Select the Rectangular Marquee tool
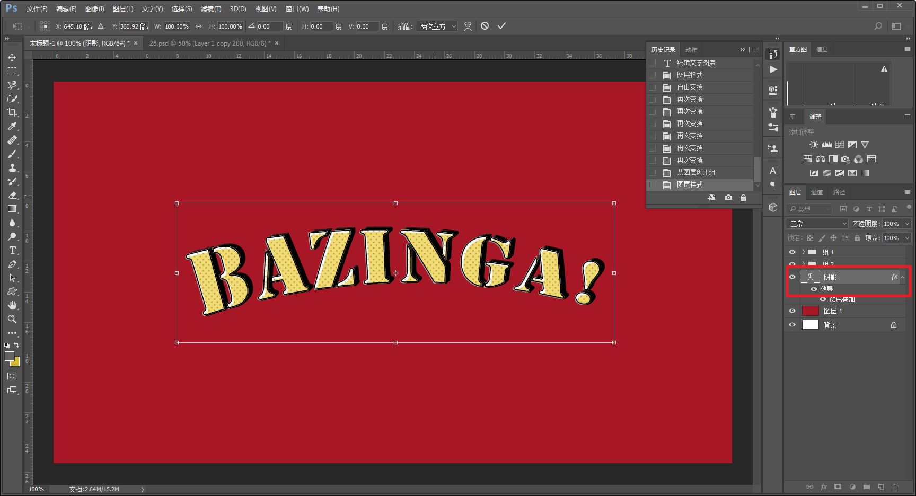 click(x=12, y=71)
